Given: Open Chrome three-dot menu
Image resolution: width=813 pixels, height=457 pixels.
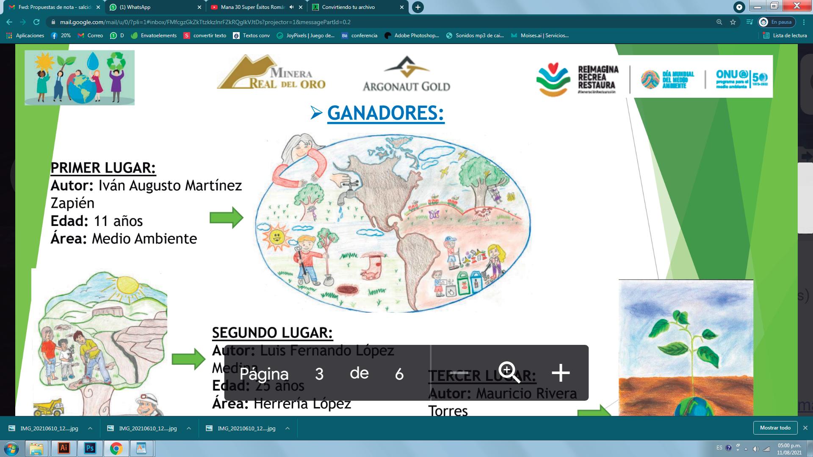Looking at the screenshot, I should click(804, 22).
